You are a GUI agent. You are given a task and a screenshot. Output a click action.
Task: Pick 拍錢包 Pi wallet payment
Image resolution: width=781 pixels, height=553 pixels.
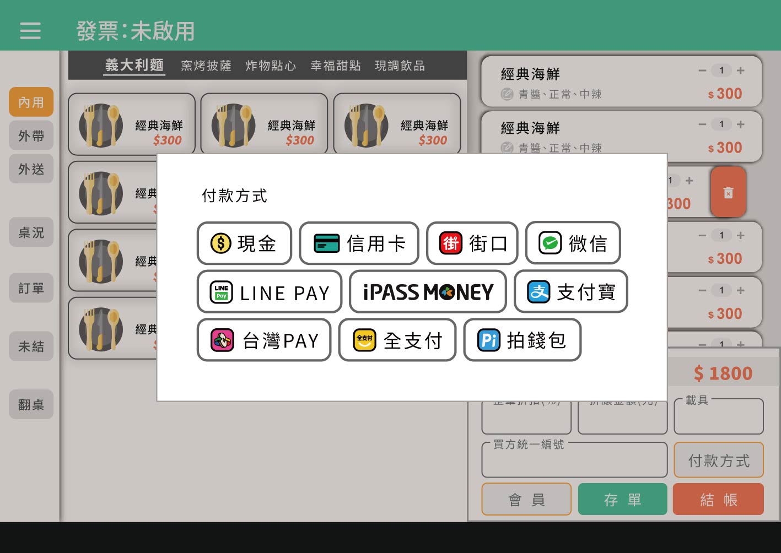tap(523, 340)
